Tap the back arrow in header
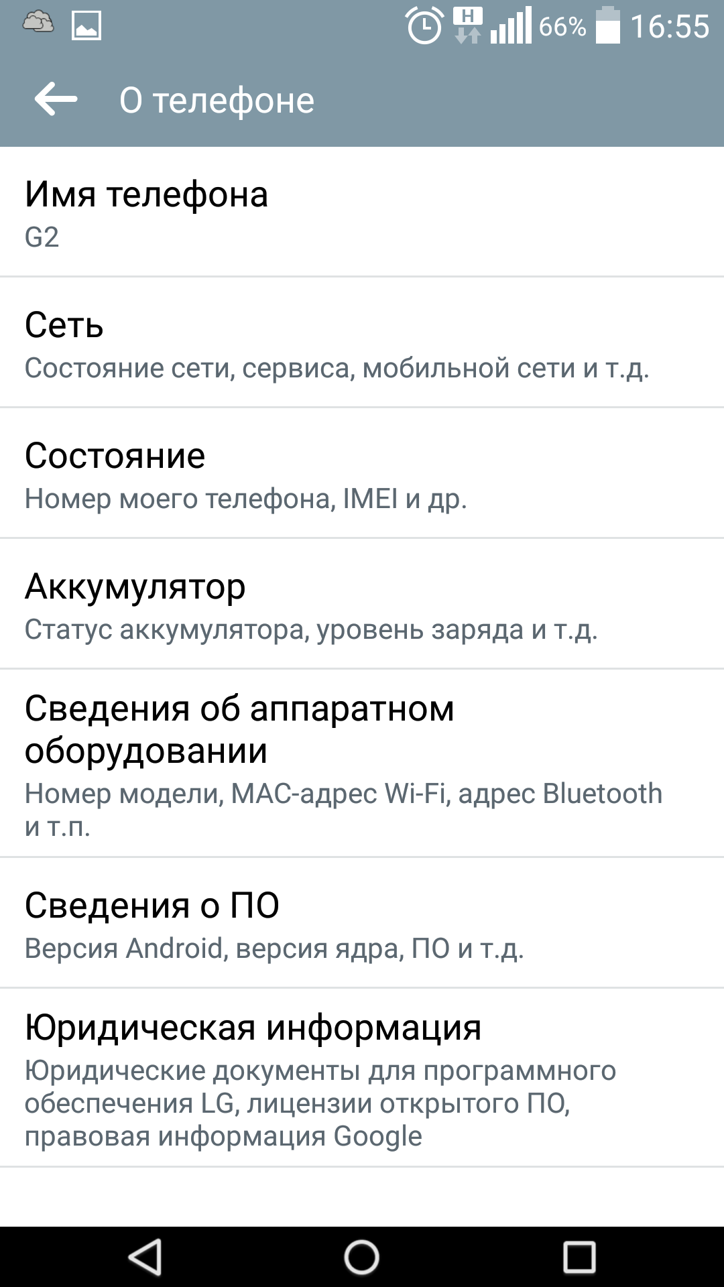The image size is (724, 1287). click(56, 99)
